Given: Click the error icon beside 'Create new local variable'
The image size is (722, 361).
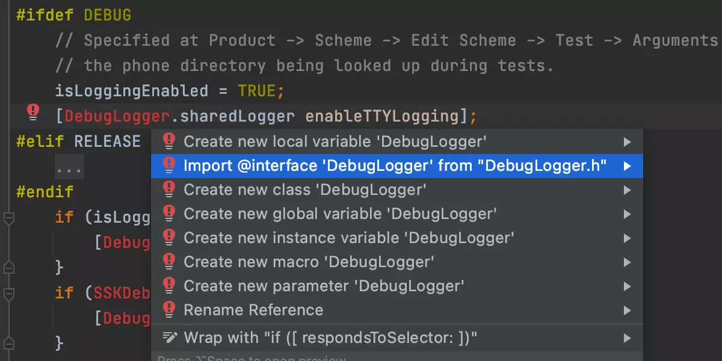Looking at the screenshot, I should [x=169, y=141].
